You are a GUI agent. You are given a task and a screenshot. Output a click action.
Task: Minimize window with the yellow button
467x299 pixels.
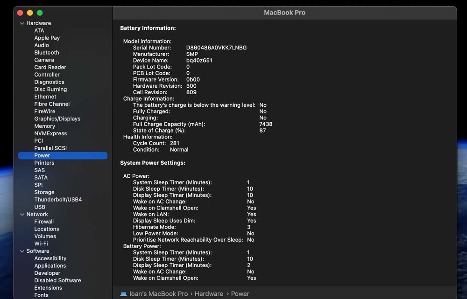pyautogui.click(x=30, y=13)
